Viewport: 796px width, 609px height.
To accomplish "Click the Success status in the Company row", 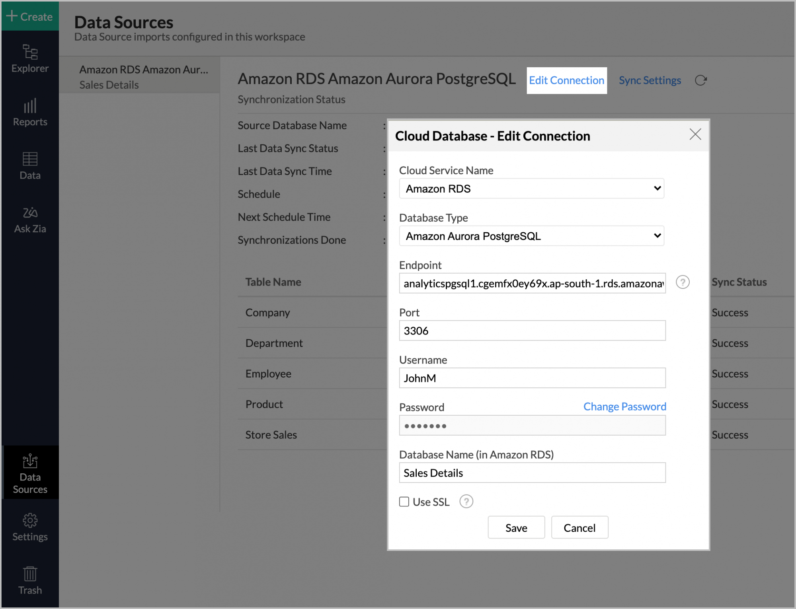I will [x=730, y=313].
